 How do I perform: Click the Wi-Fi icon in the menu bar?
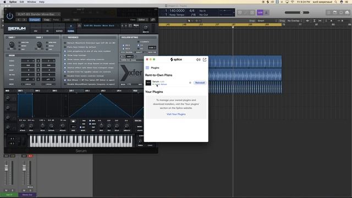point(293,2)
